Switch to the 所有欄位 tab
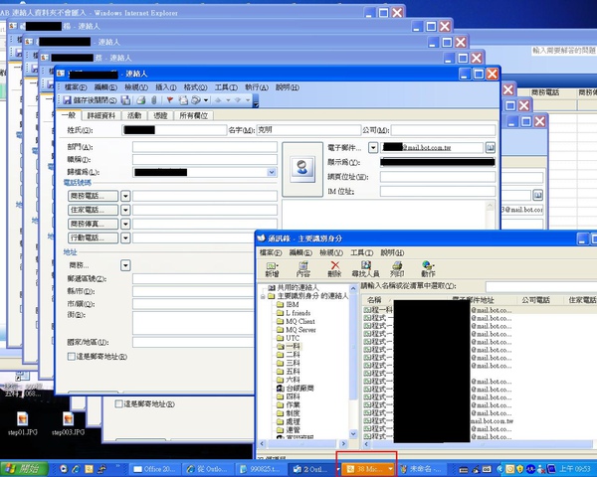Viewport: 597px width, 477px height. pyautogui.click(x=193, y=115)
